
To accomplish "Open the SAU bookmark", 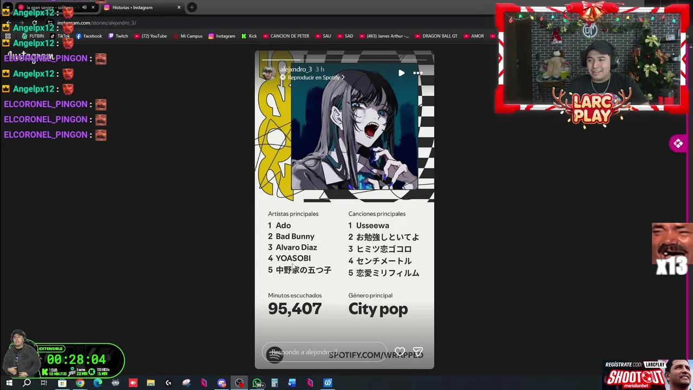I will (x=323, y=36).
